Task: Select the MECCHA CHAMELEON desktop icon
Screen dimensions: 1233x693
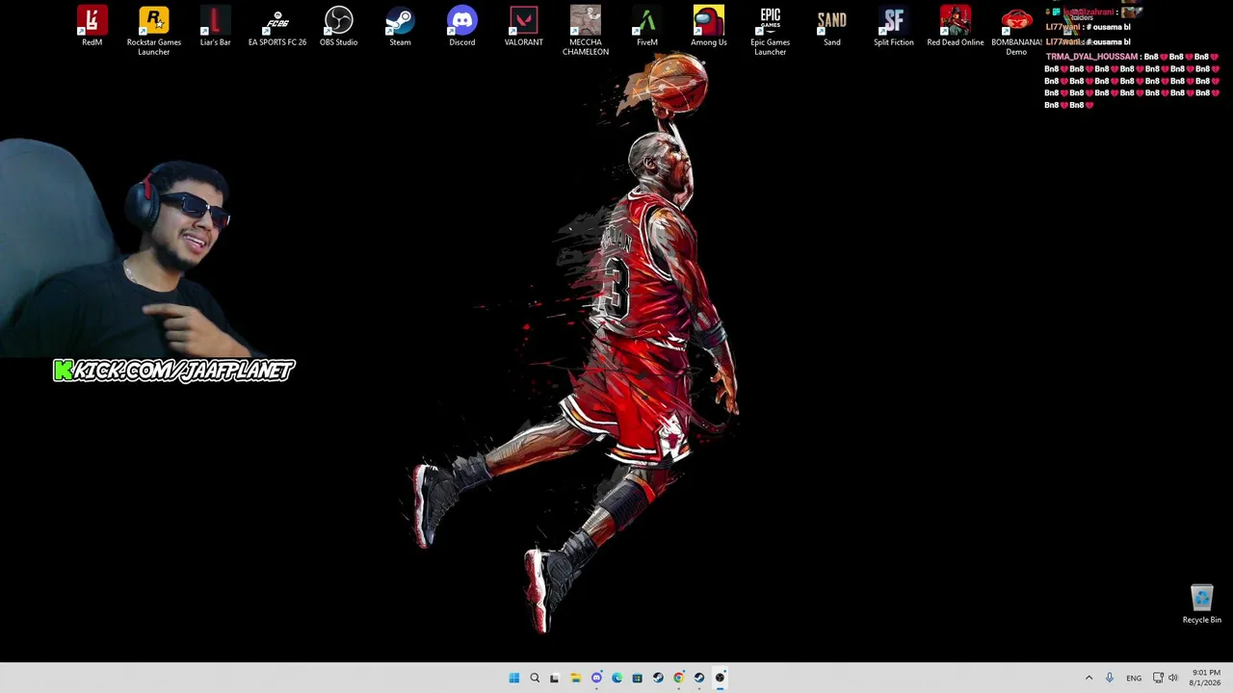Action: (586, 31)
